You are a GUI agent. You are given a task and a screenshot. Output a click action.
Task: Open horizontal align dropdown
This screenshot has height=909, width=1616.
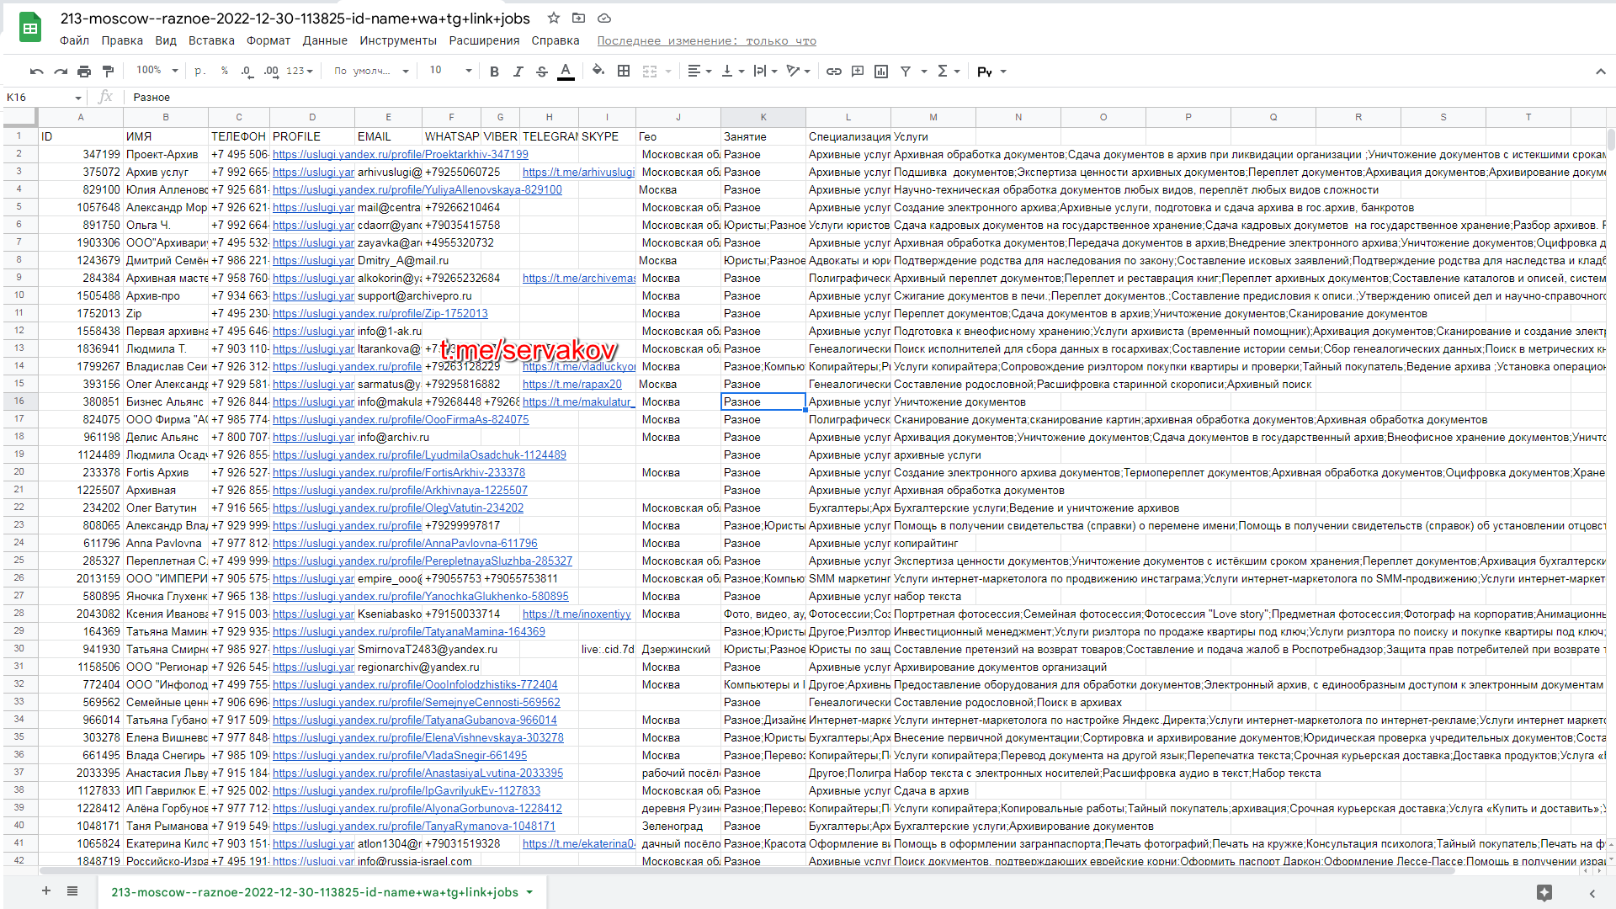[x=699, y=72]
